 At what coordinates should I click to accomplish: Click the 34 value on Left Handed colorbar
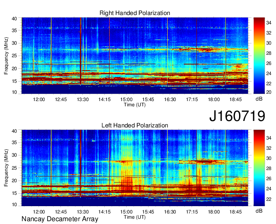pyautogui.click(x=269, y=138)
